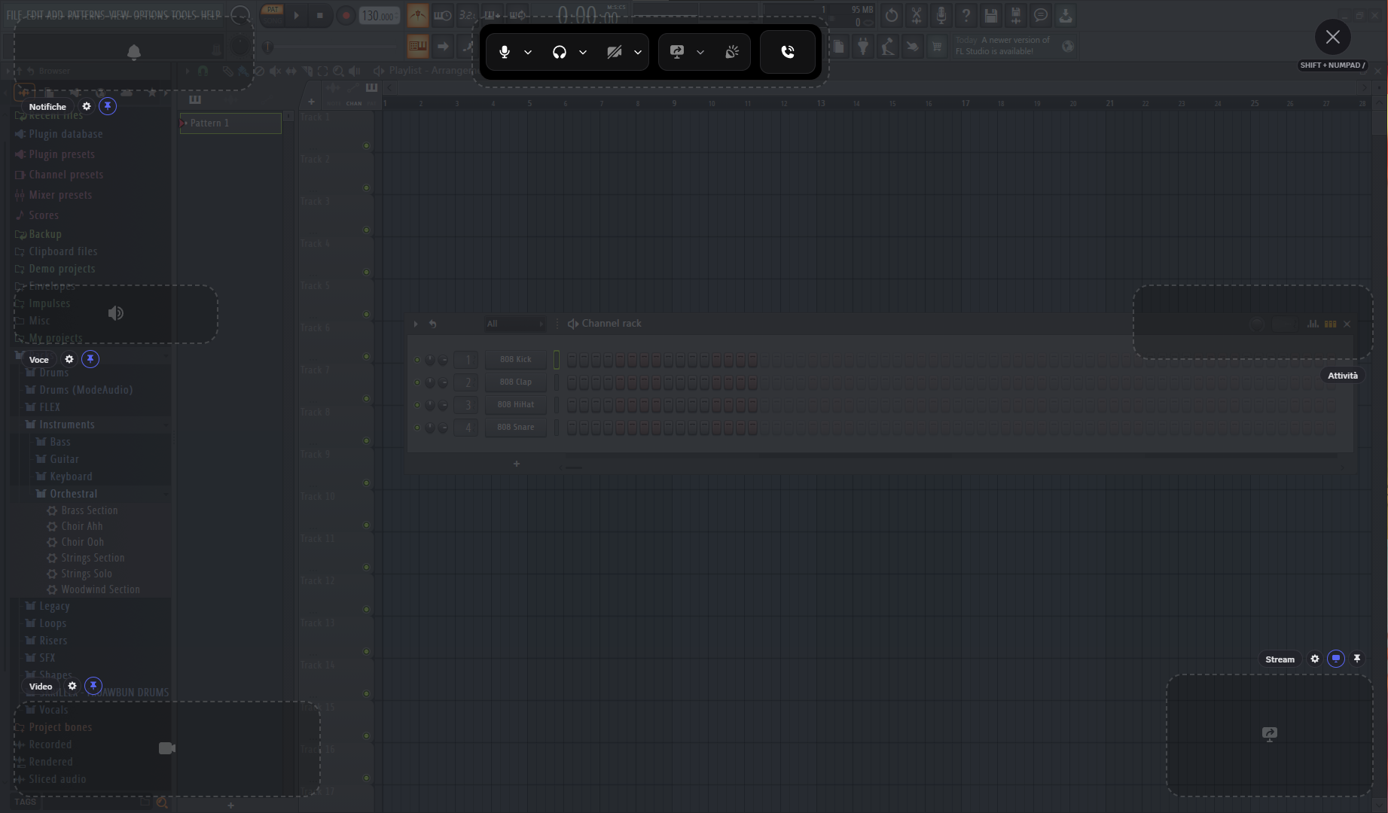Screen dimensions: 1388x813
Task: Open the FILE menu
Action: 14,14
